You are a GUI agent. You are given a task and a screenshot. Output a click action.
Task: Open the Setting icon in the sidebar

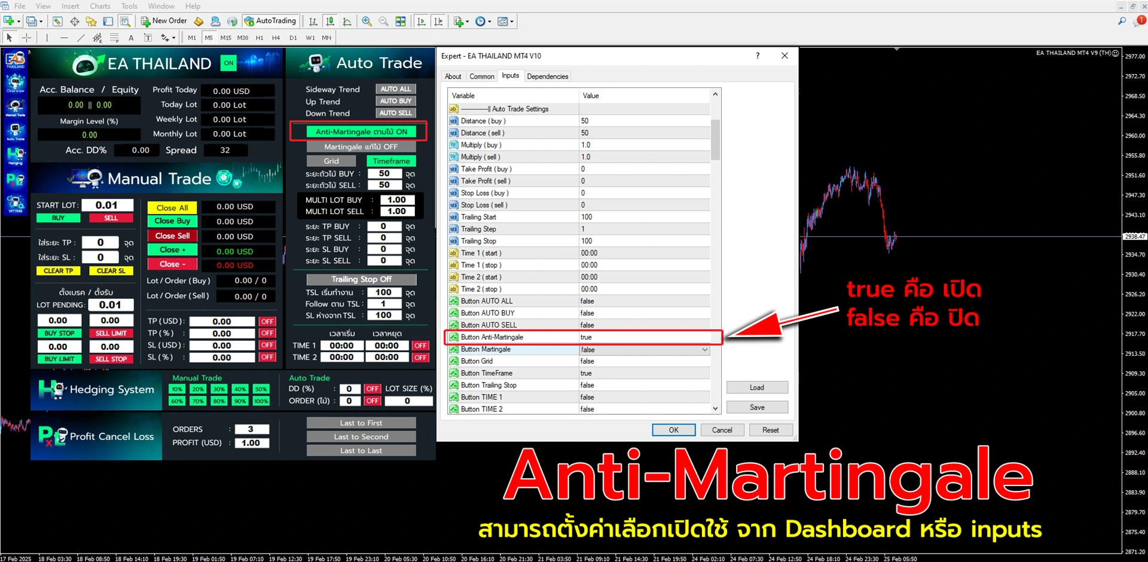(x=15, y=203)
